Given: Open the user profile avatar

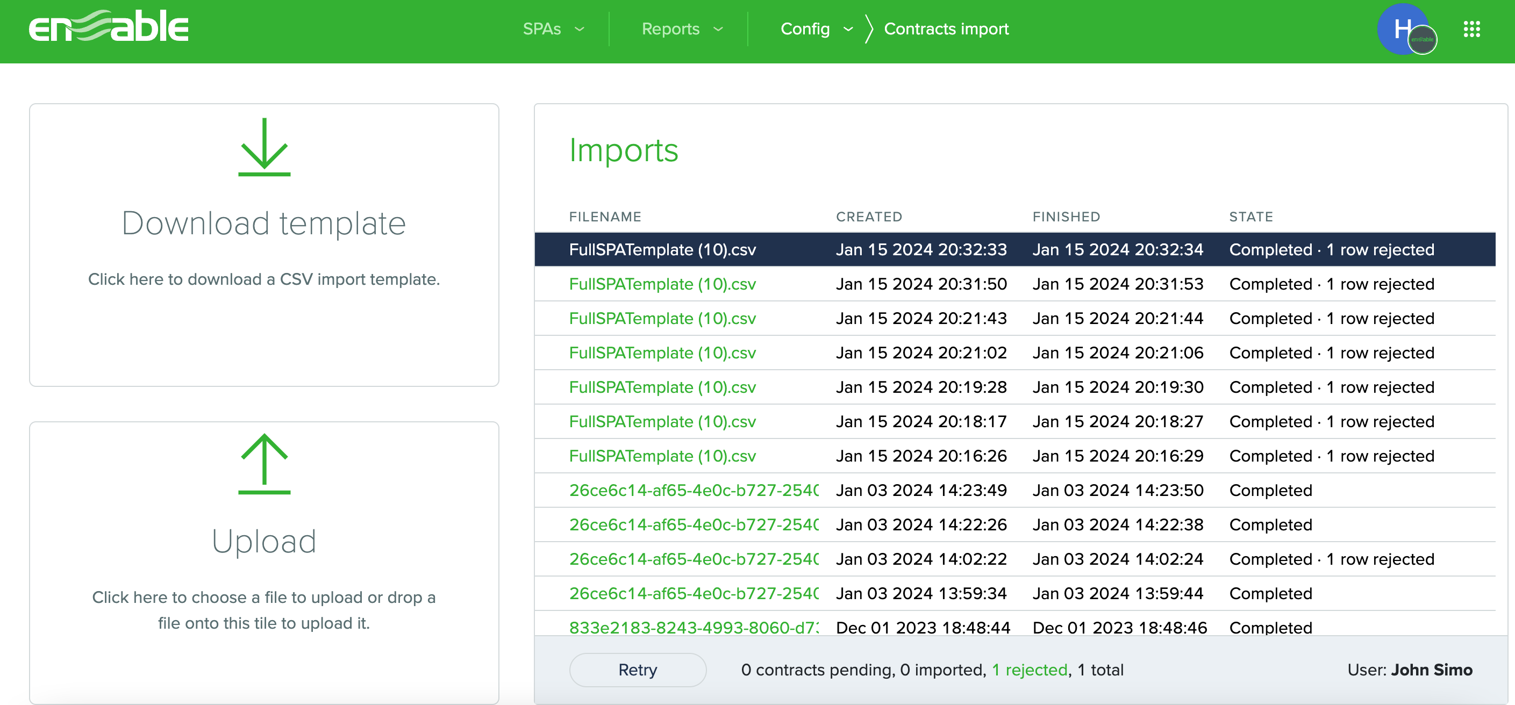Looking at the screenshot, I should (x=1404, y=29).
